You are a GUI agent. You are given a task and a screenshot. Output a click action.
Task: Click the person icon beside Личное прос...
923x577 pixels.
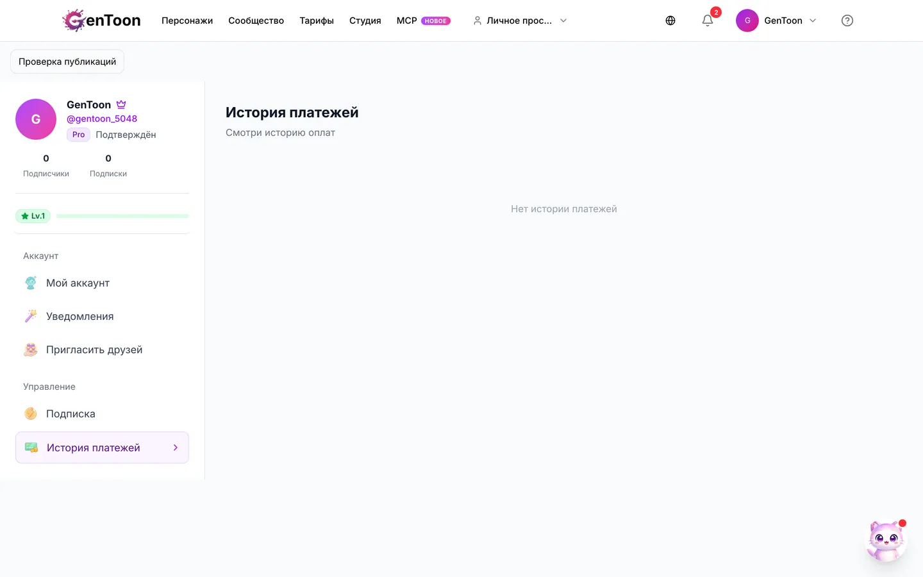point(478,21)
